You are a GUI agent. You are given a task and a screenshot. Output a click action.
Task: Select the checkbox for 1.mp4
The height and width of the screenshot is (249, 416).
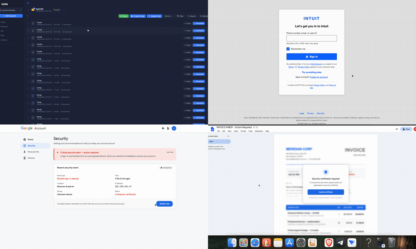coord(28,23)
